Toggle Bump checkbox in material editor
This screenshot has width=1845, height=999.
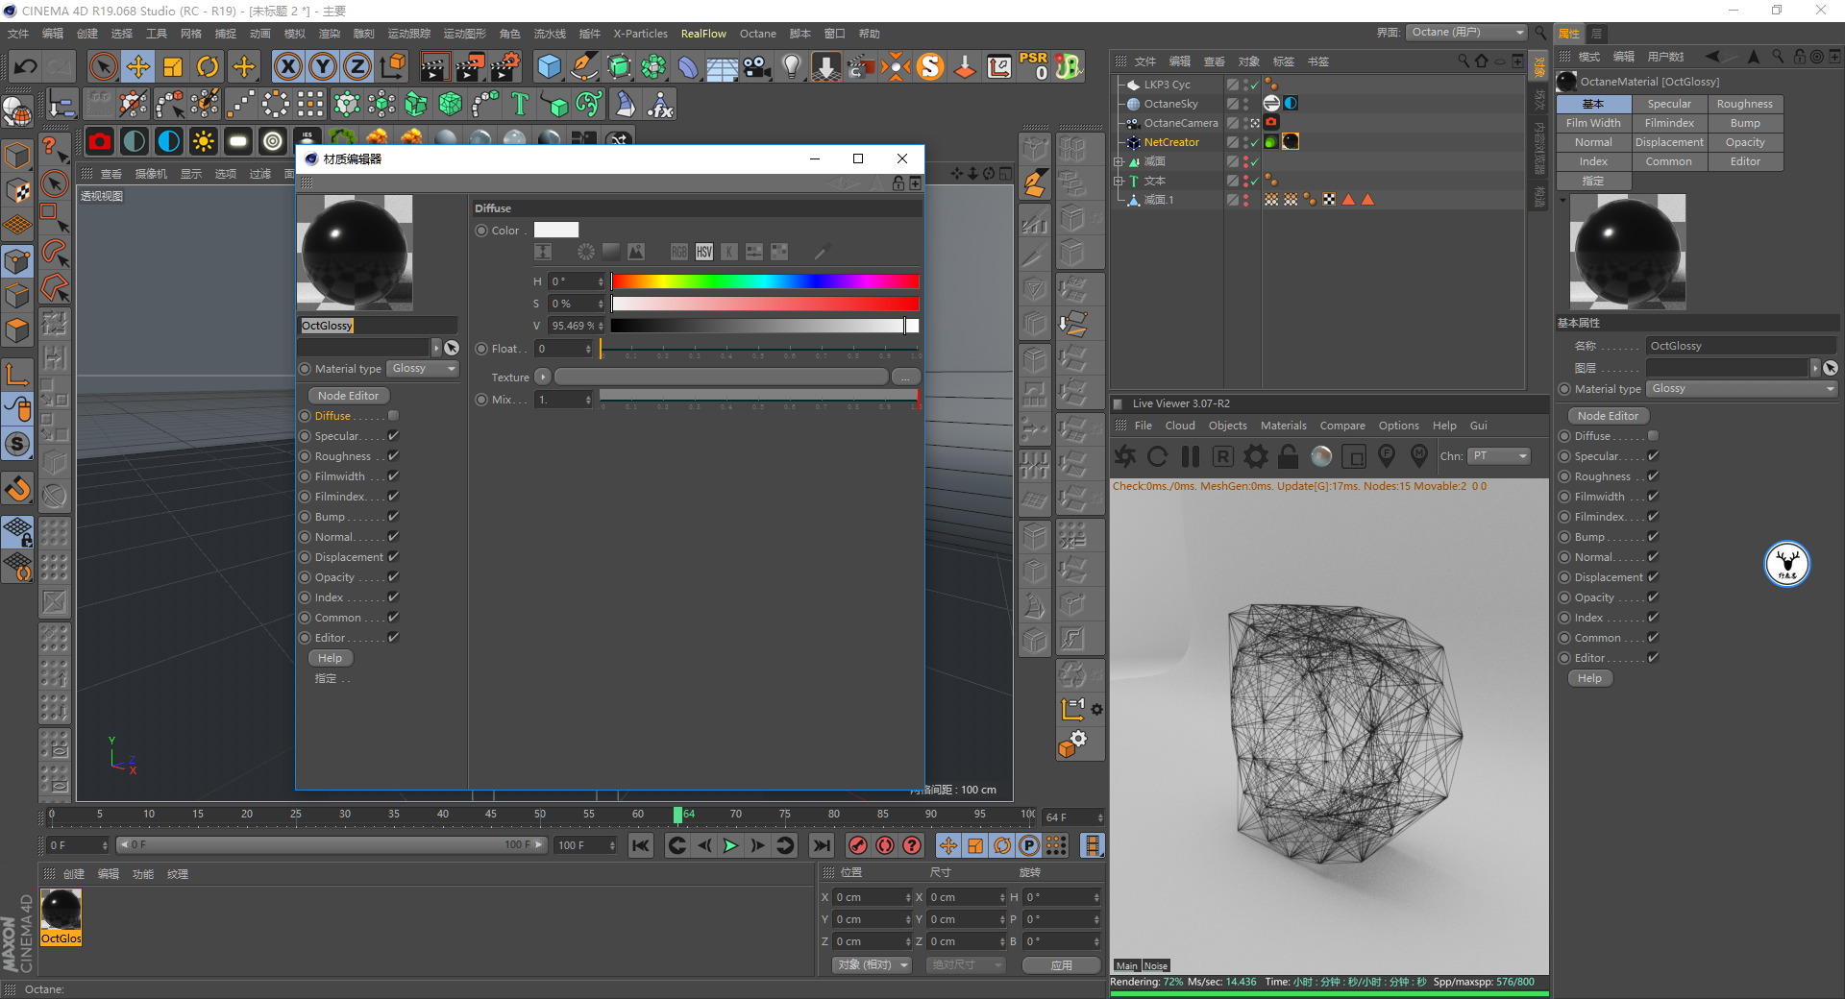(x=393, y=517)
